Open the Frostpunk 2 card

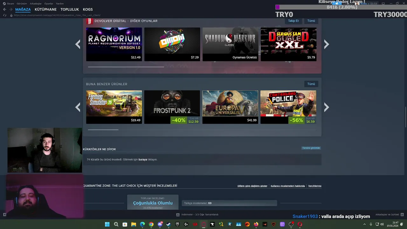(x=172, y=107)
